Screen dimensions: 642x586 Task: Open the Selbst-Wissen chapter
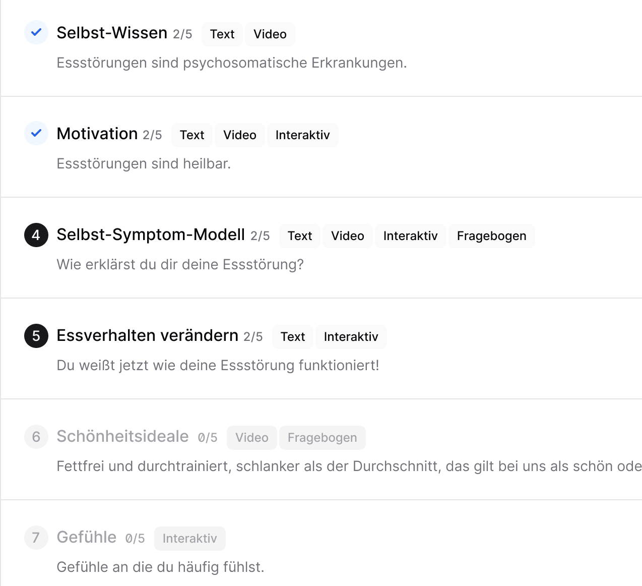coord(112,32)
